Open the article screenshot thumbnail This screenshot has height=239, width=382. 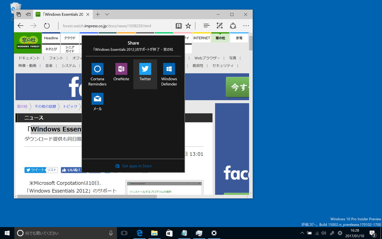(164, 188)
